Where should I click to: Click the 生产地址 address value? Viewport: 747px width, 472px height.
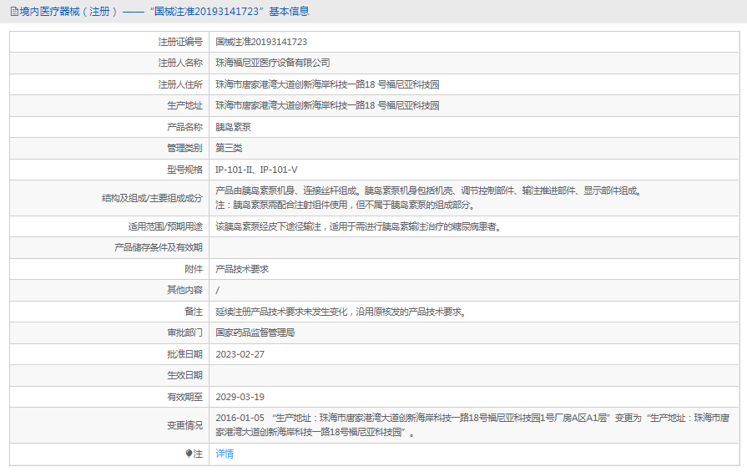(327, 106)
